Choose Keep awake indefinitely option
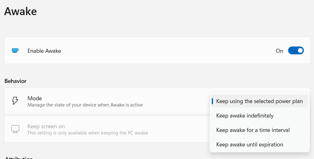This screenshot has width=314, height=159. click(x=245, y=116)
